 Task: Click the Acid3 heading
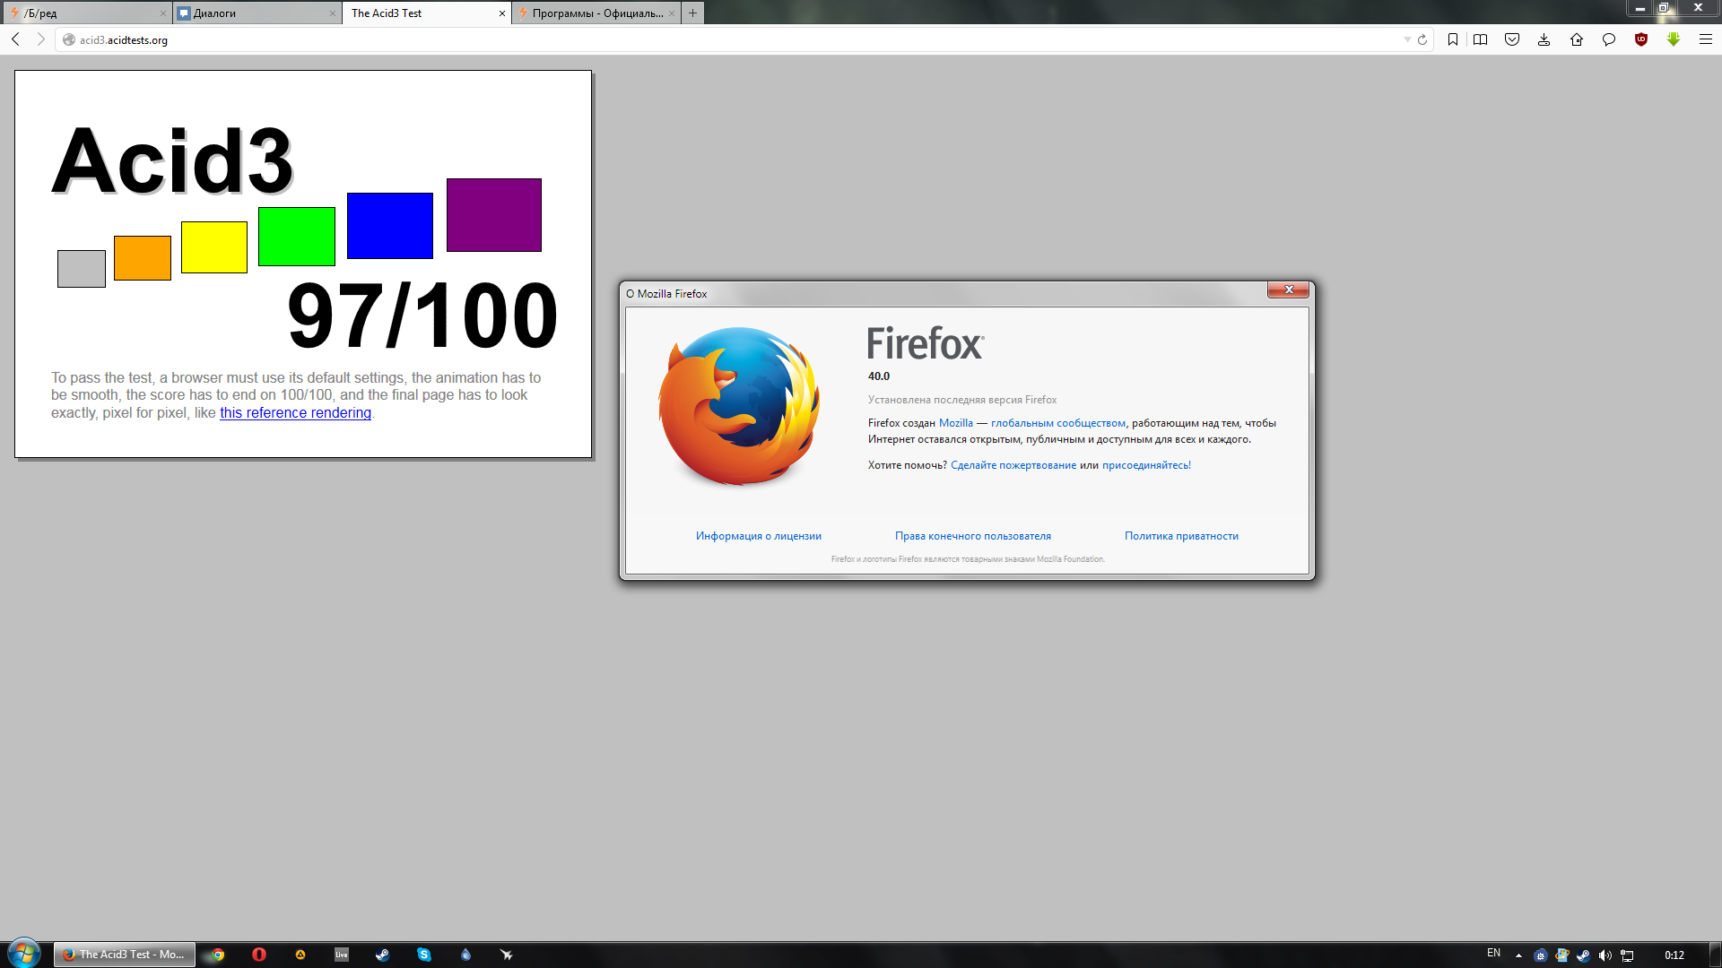(x=172, y=160)
